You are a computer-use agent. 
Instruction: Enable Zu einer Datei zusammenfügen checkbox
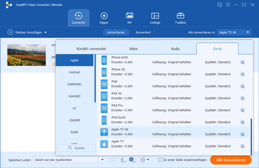click(161, 160)
